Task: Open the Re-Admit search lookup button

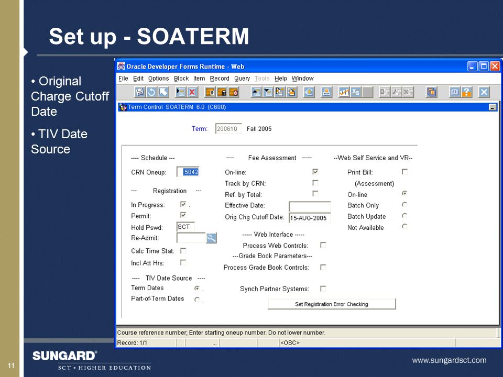Action: click(x=211, y=238)
